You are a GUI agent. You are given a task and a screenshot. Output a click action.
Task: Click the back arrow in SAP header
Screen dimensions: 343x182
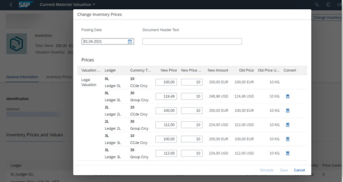(11, 5)
